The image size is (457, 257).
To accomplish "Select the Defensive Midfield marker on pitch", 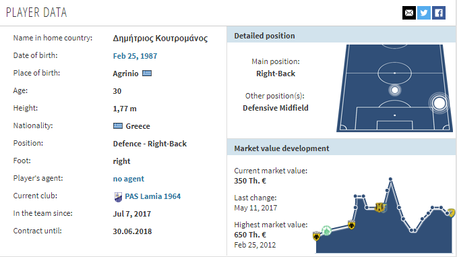I will [x=394, y=90].
